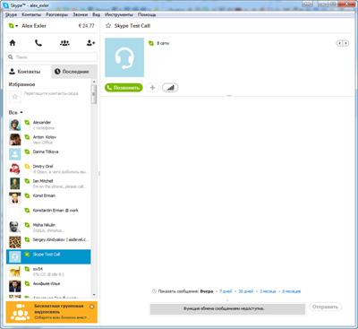Screen dimensions: 358x329
Task: Expand the "Все" contacts filter dropdown
Action: click(x=15, y=113)
